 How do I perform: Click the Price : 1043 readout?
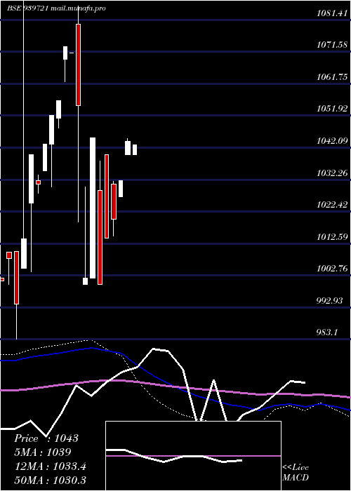[x=46, y=438]
